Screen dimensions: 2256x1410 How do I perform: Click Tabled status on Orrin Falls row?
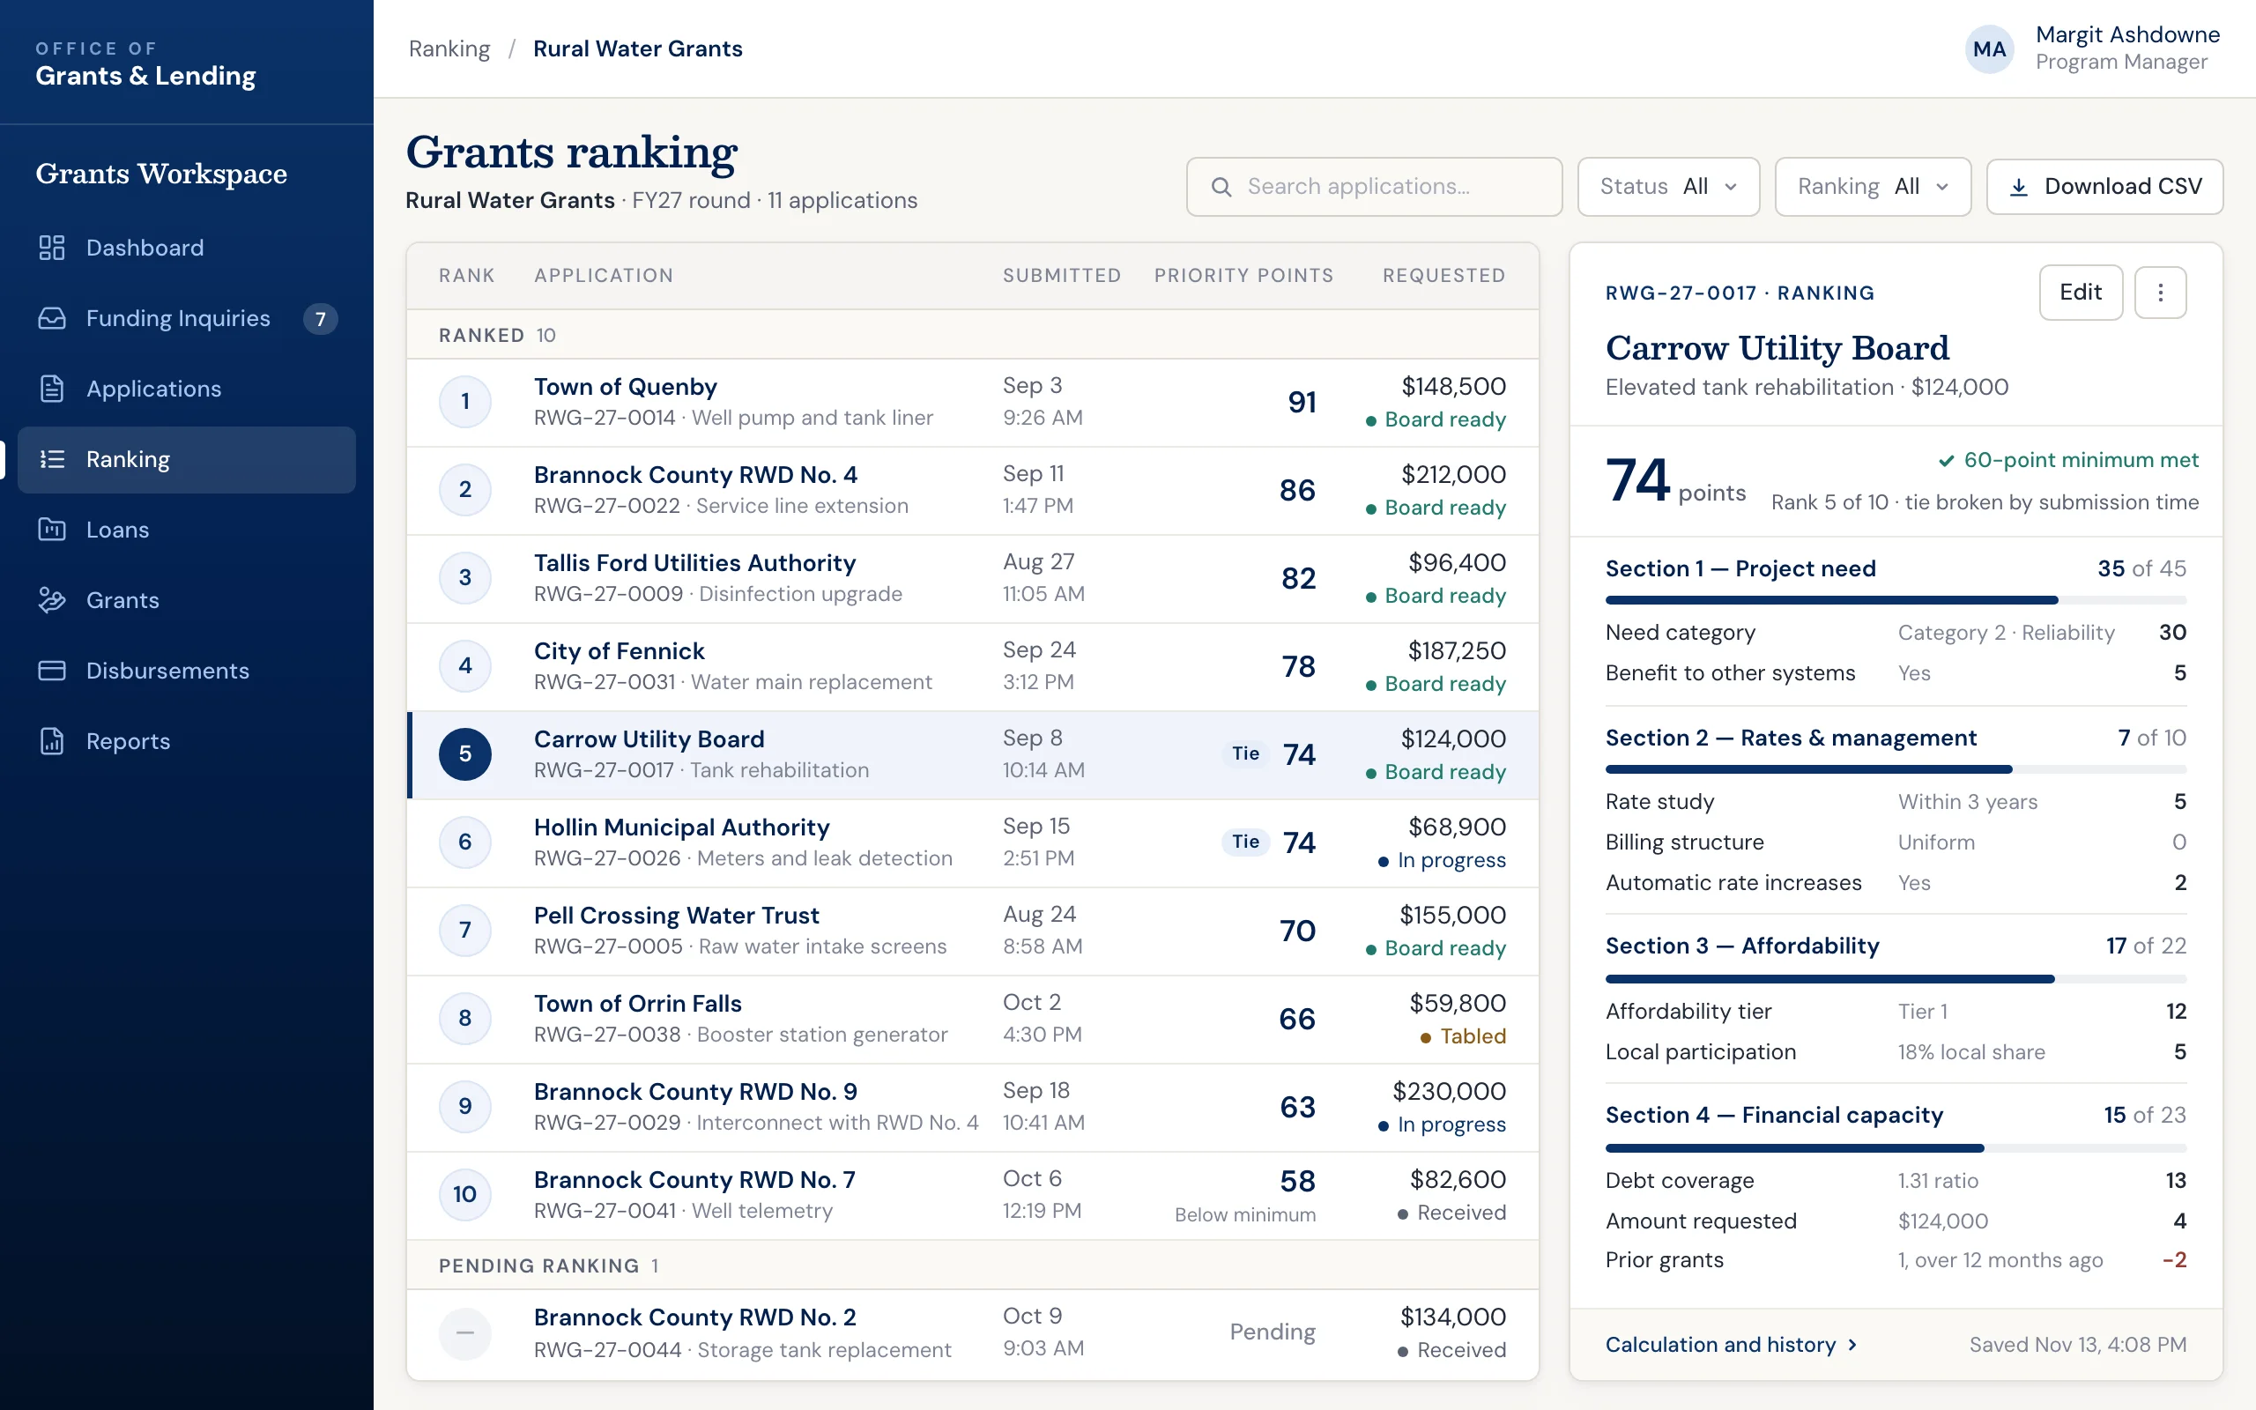[x=1463, y=1036]
